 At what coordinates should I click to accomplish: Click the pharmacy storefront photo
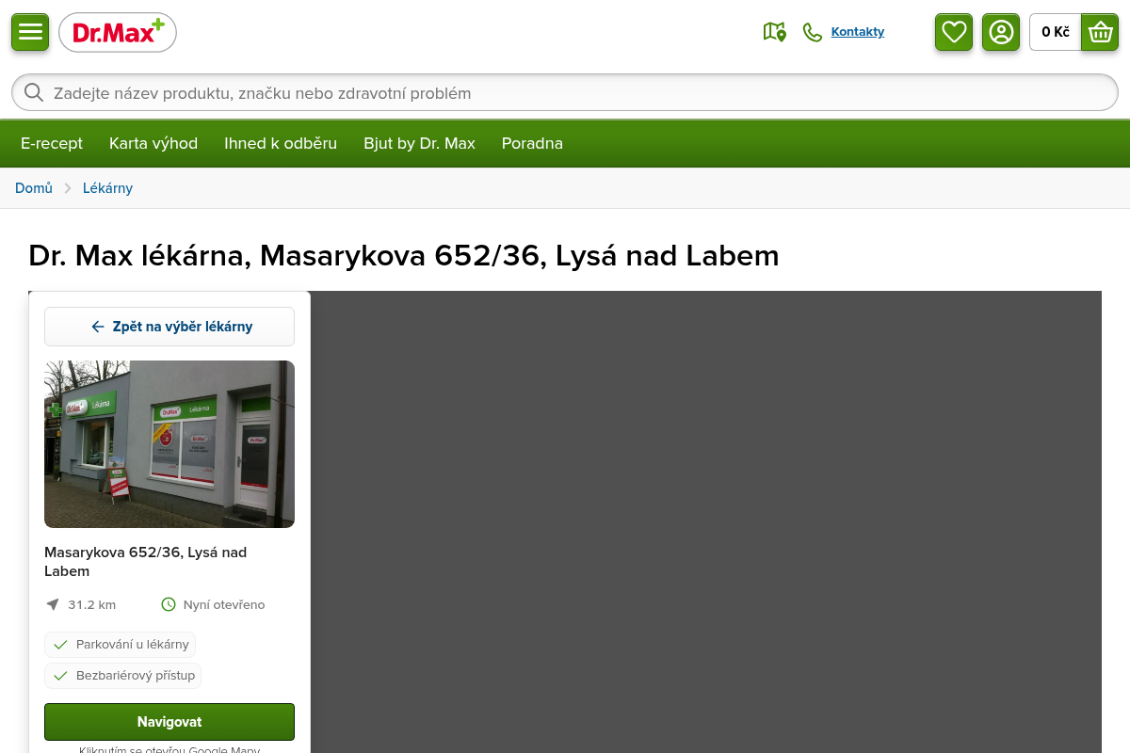point(169,444)
